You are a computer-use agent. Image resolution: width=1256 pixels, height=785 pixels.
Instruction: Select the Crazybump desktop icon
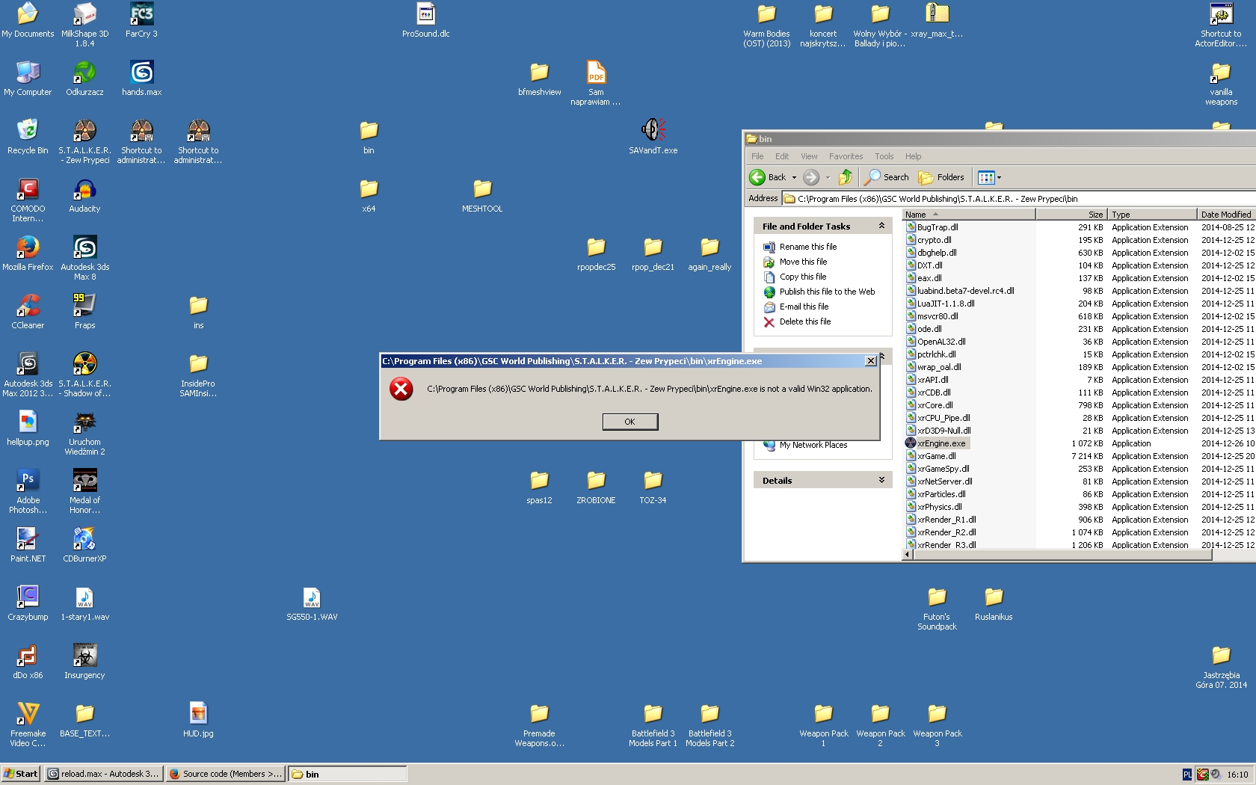coord(28,603)
